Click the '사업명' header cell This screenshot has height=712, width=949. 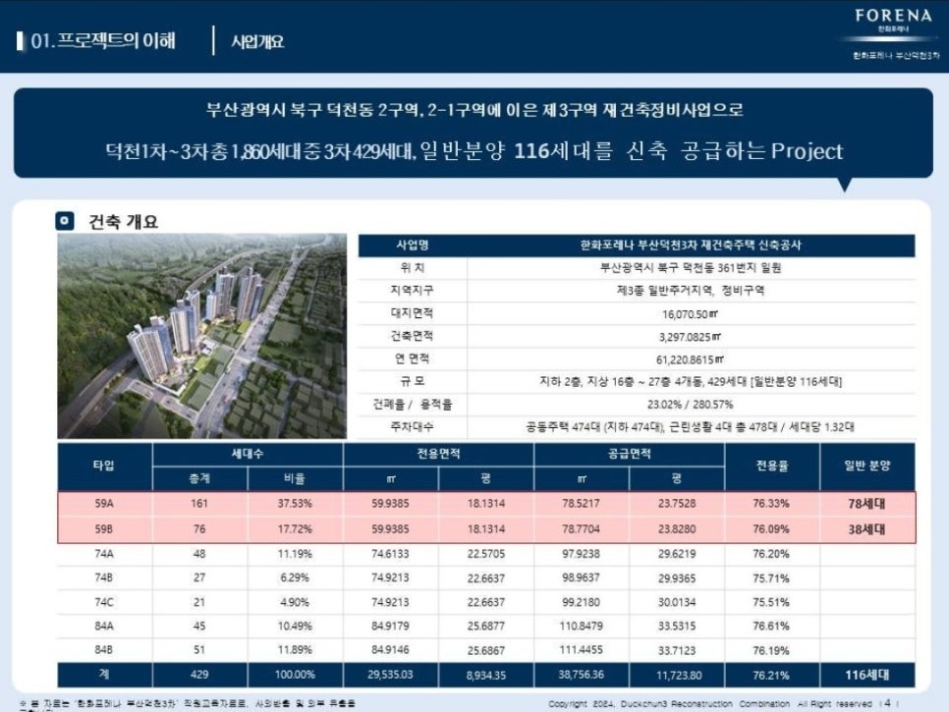click(x=413, y=245)
